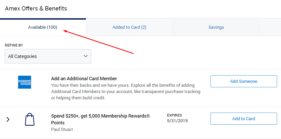This screenshot has height=139, width=281.
Task: Click the Amex Offers & Benefits heading
Action: click(36, 8)
